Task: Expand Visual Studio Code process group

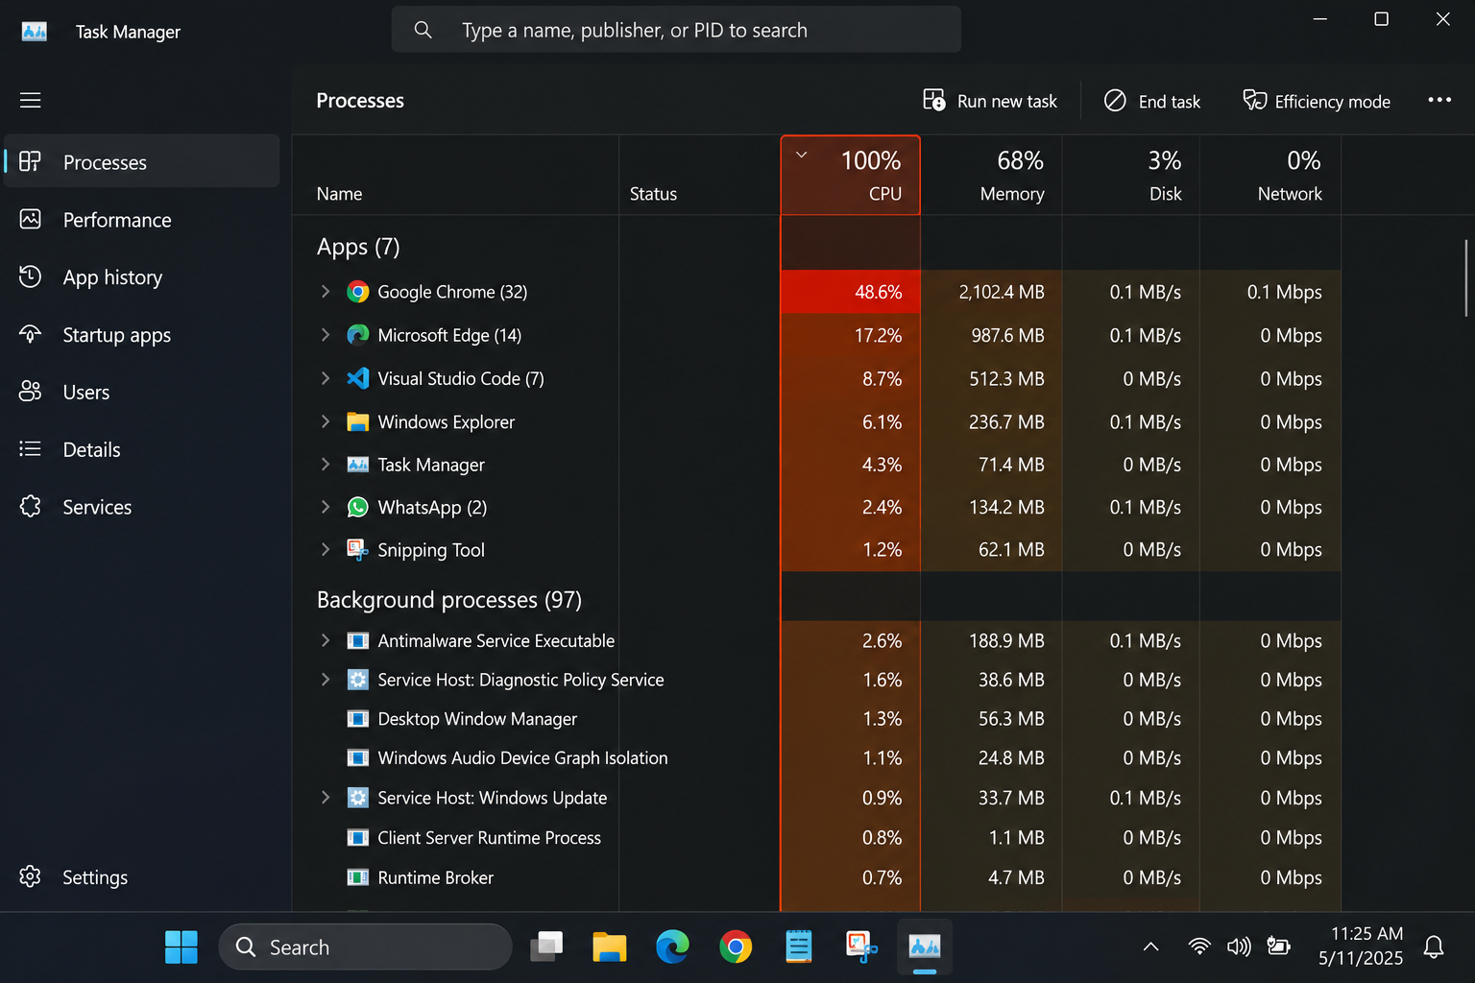Action: (x=326, y=378)
